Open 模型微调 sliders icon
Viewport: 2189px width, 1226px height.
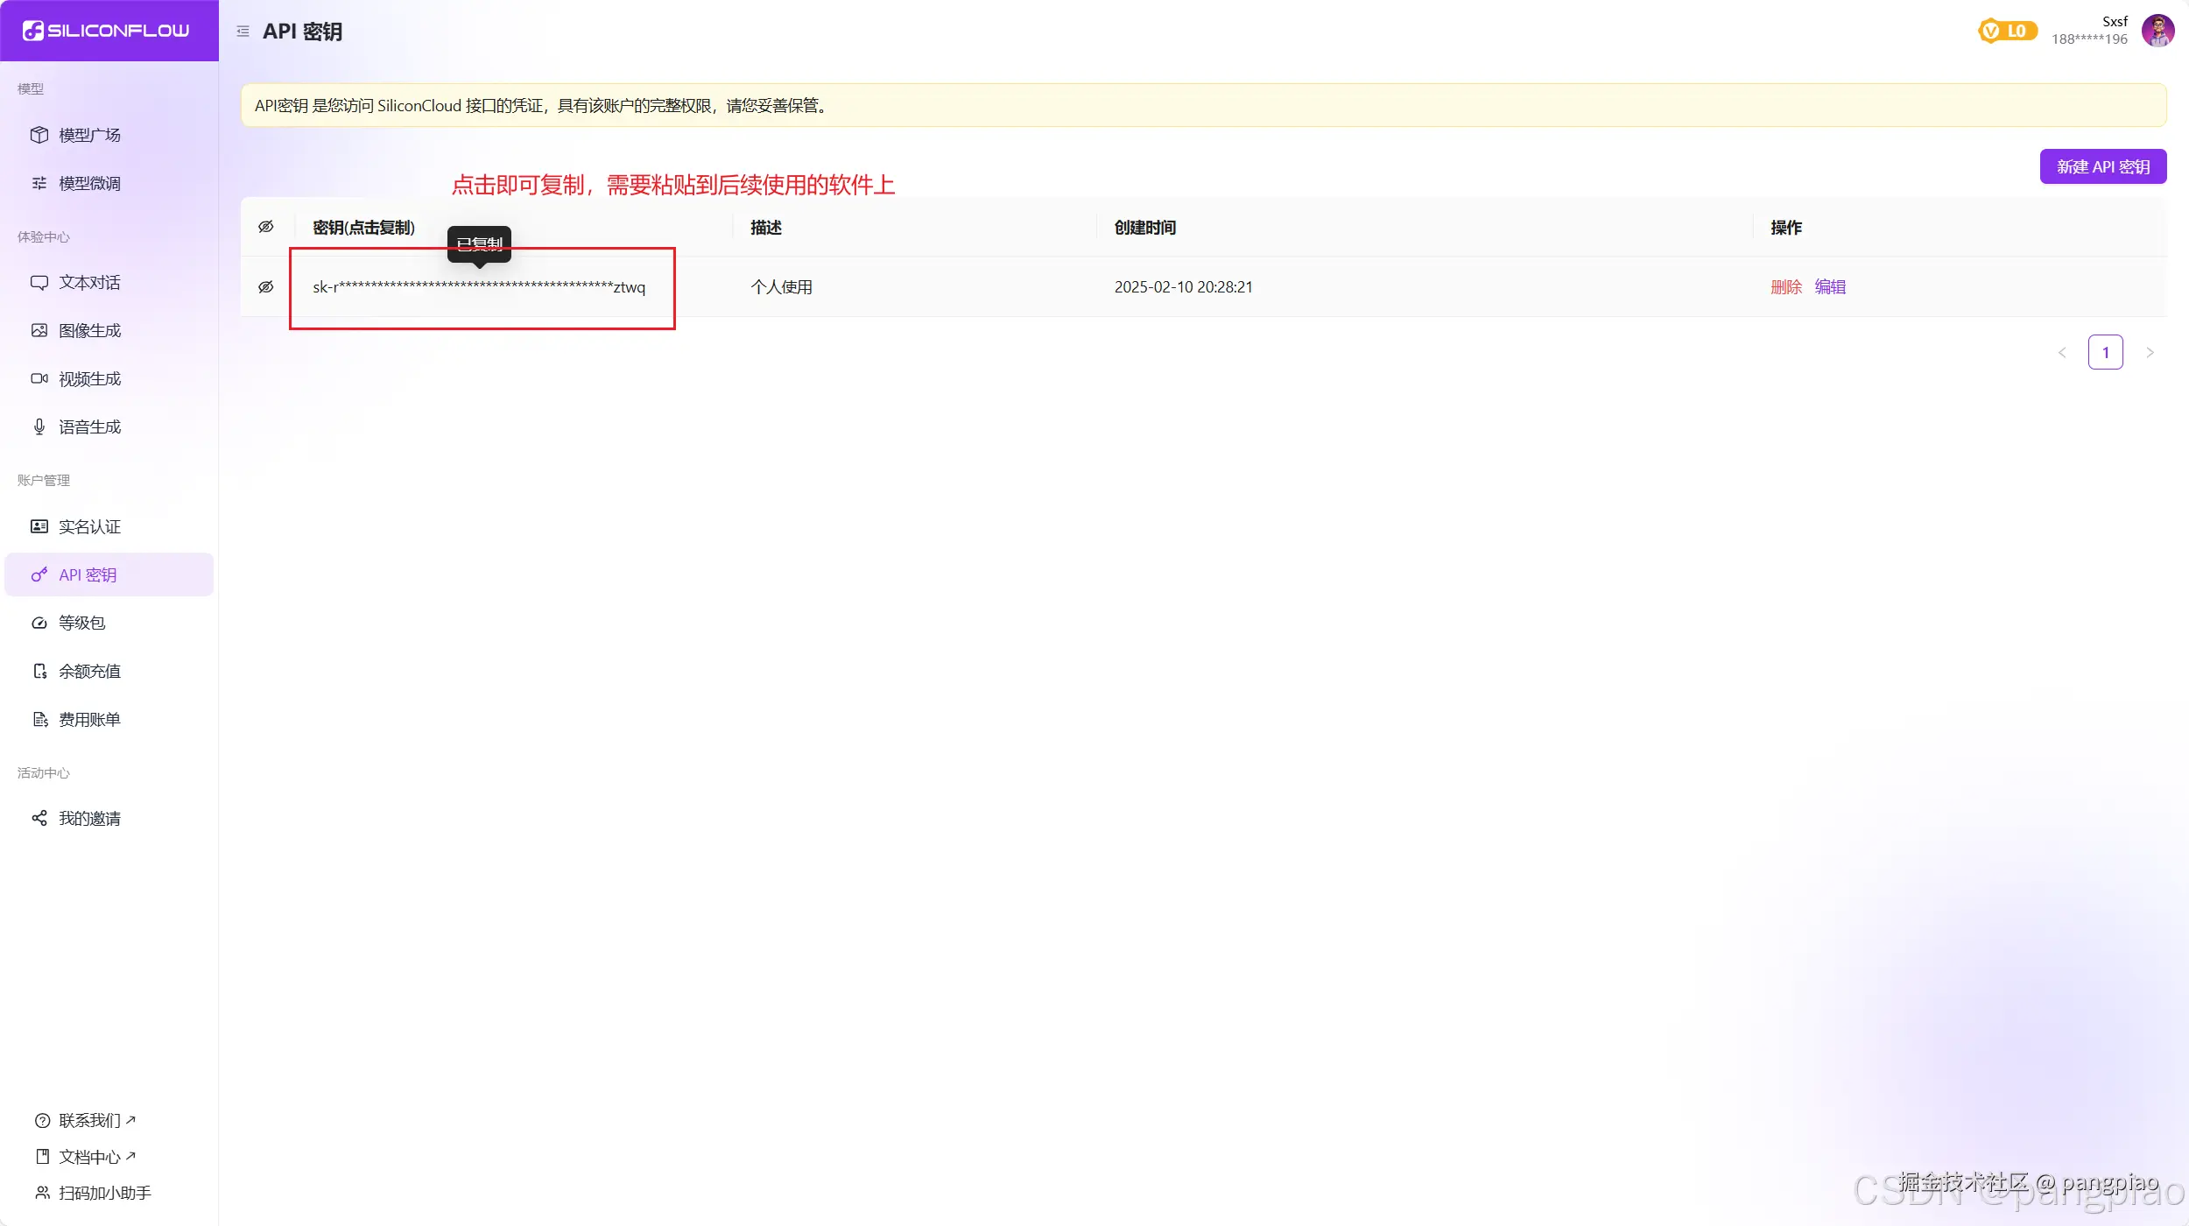point(39,183)
